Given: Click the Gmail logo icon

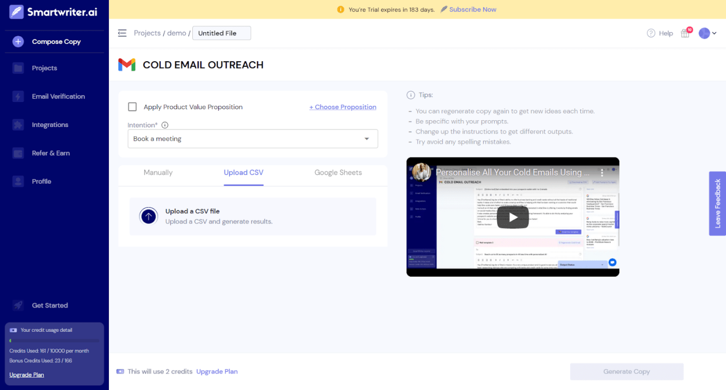Looking at the screenshot, I should click(127, 65).
